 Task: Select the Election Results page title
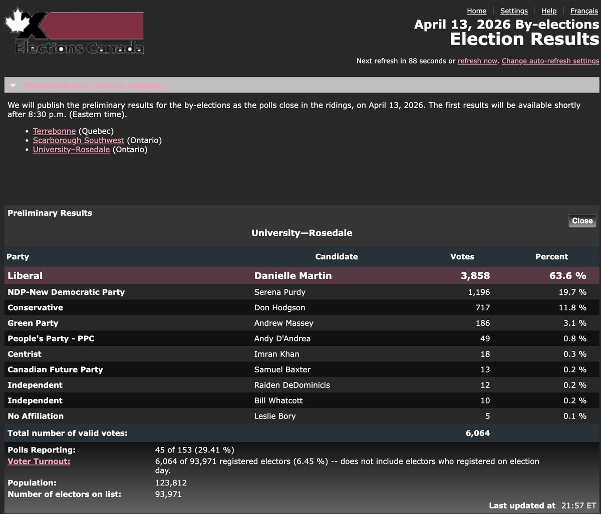point(524,39)
